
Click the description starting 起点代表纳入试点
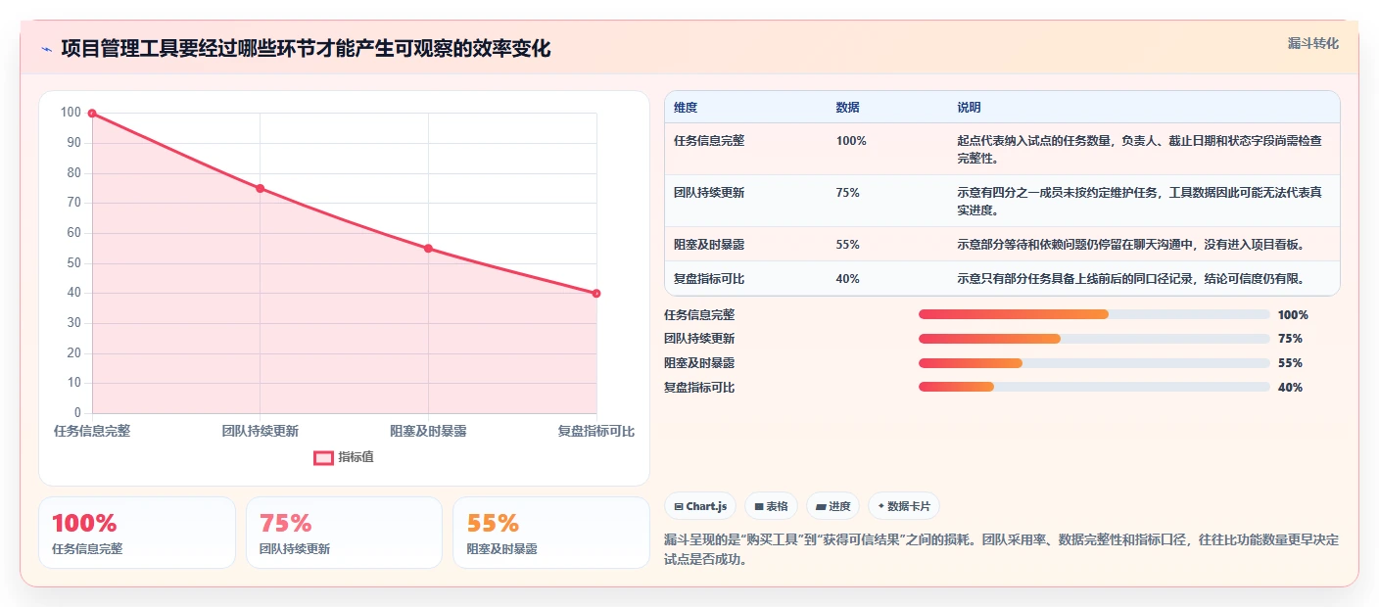tap(1140, 150)
